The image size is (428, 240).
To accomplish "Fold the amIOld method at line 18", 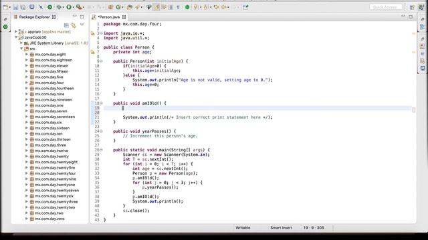I will tap(101, 103).
